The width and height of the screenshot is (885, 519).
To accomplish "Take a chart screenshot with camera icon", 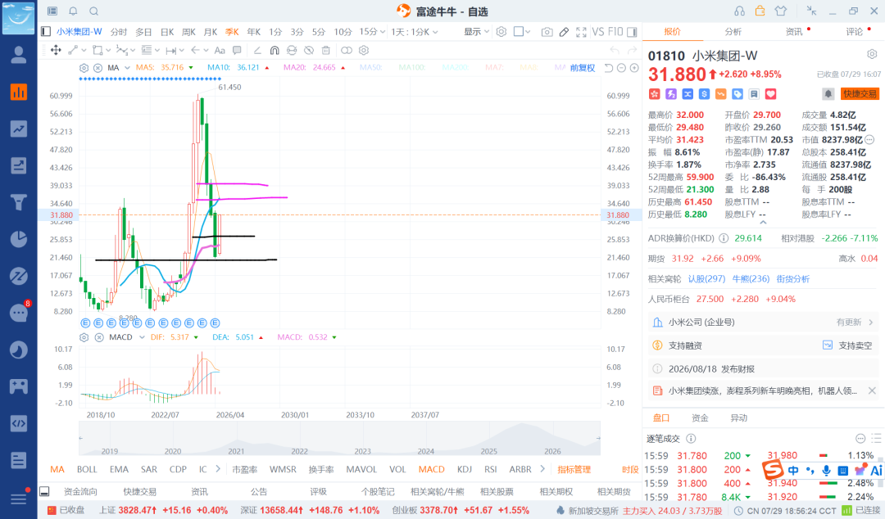I will (547, 32).
